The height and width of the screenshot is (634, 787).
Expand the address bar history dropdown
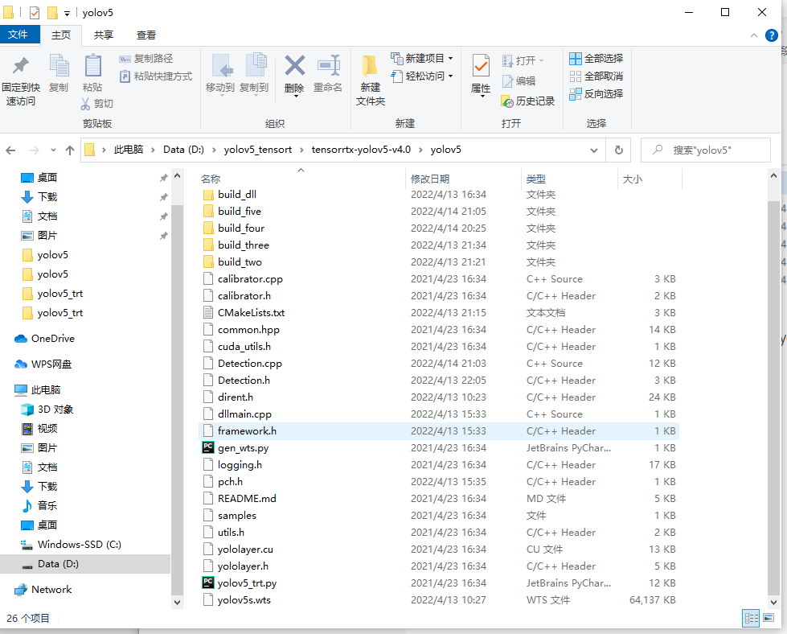[x=594, y=150]
